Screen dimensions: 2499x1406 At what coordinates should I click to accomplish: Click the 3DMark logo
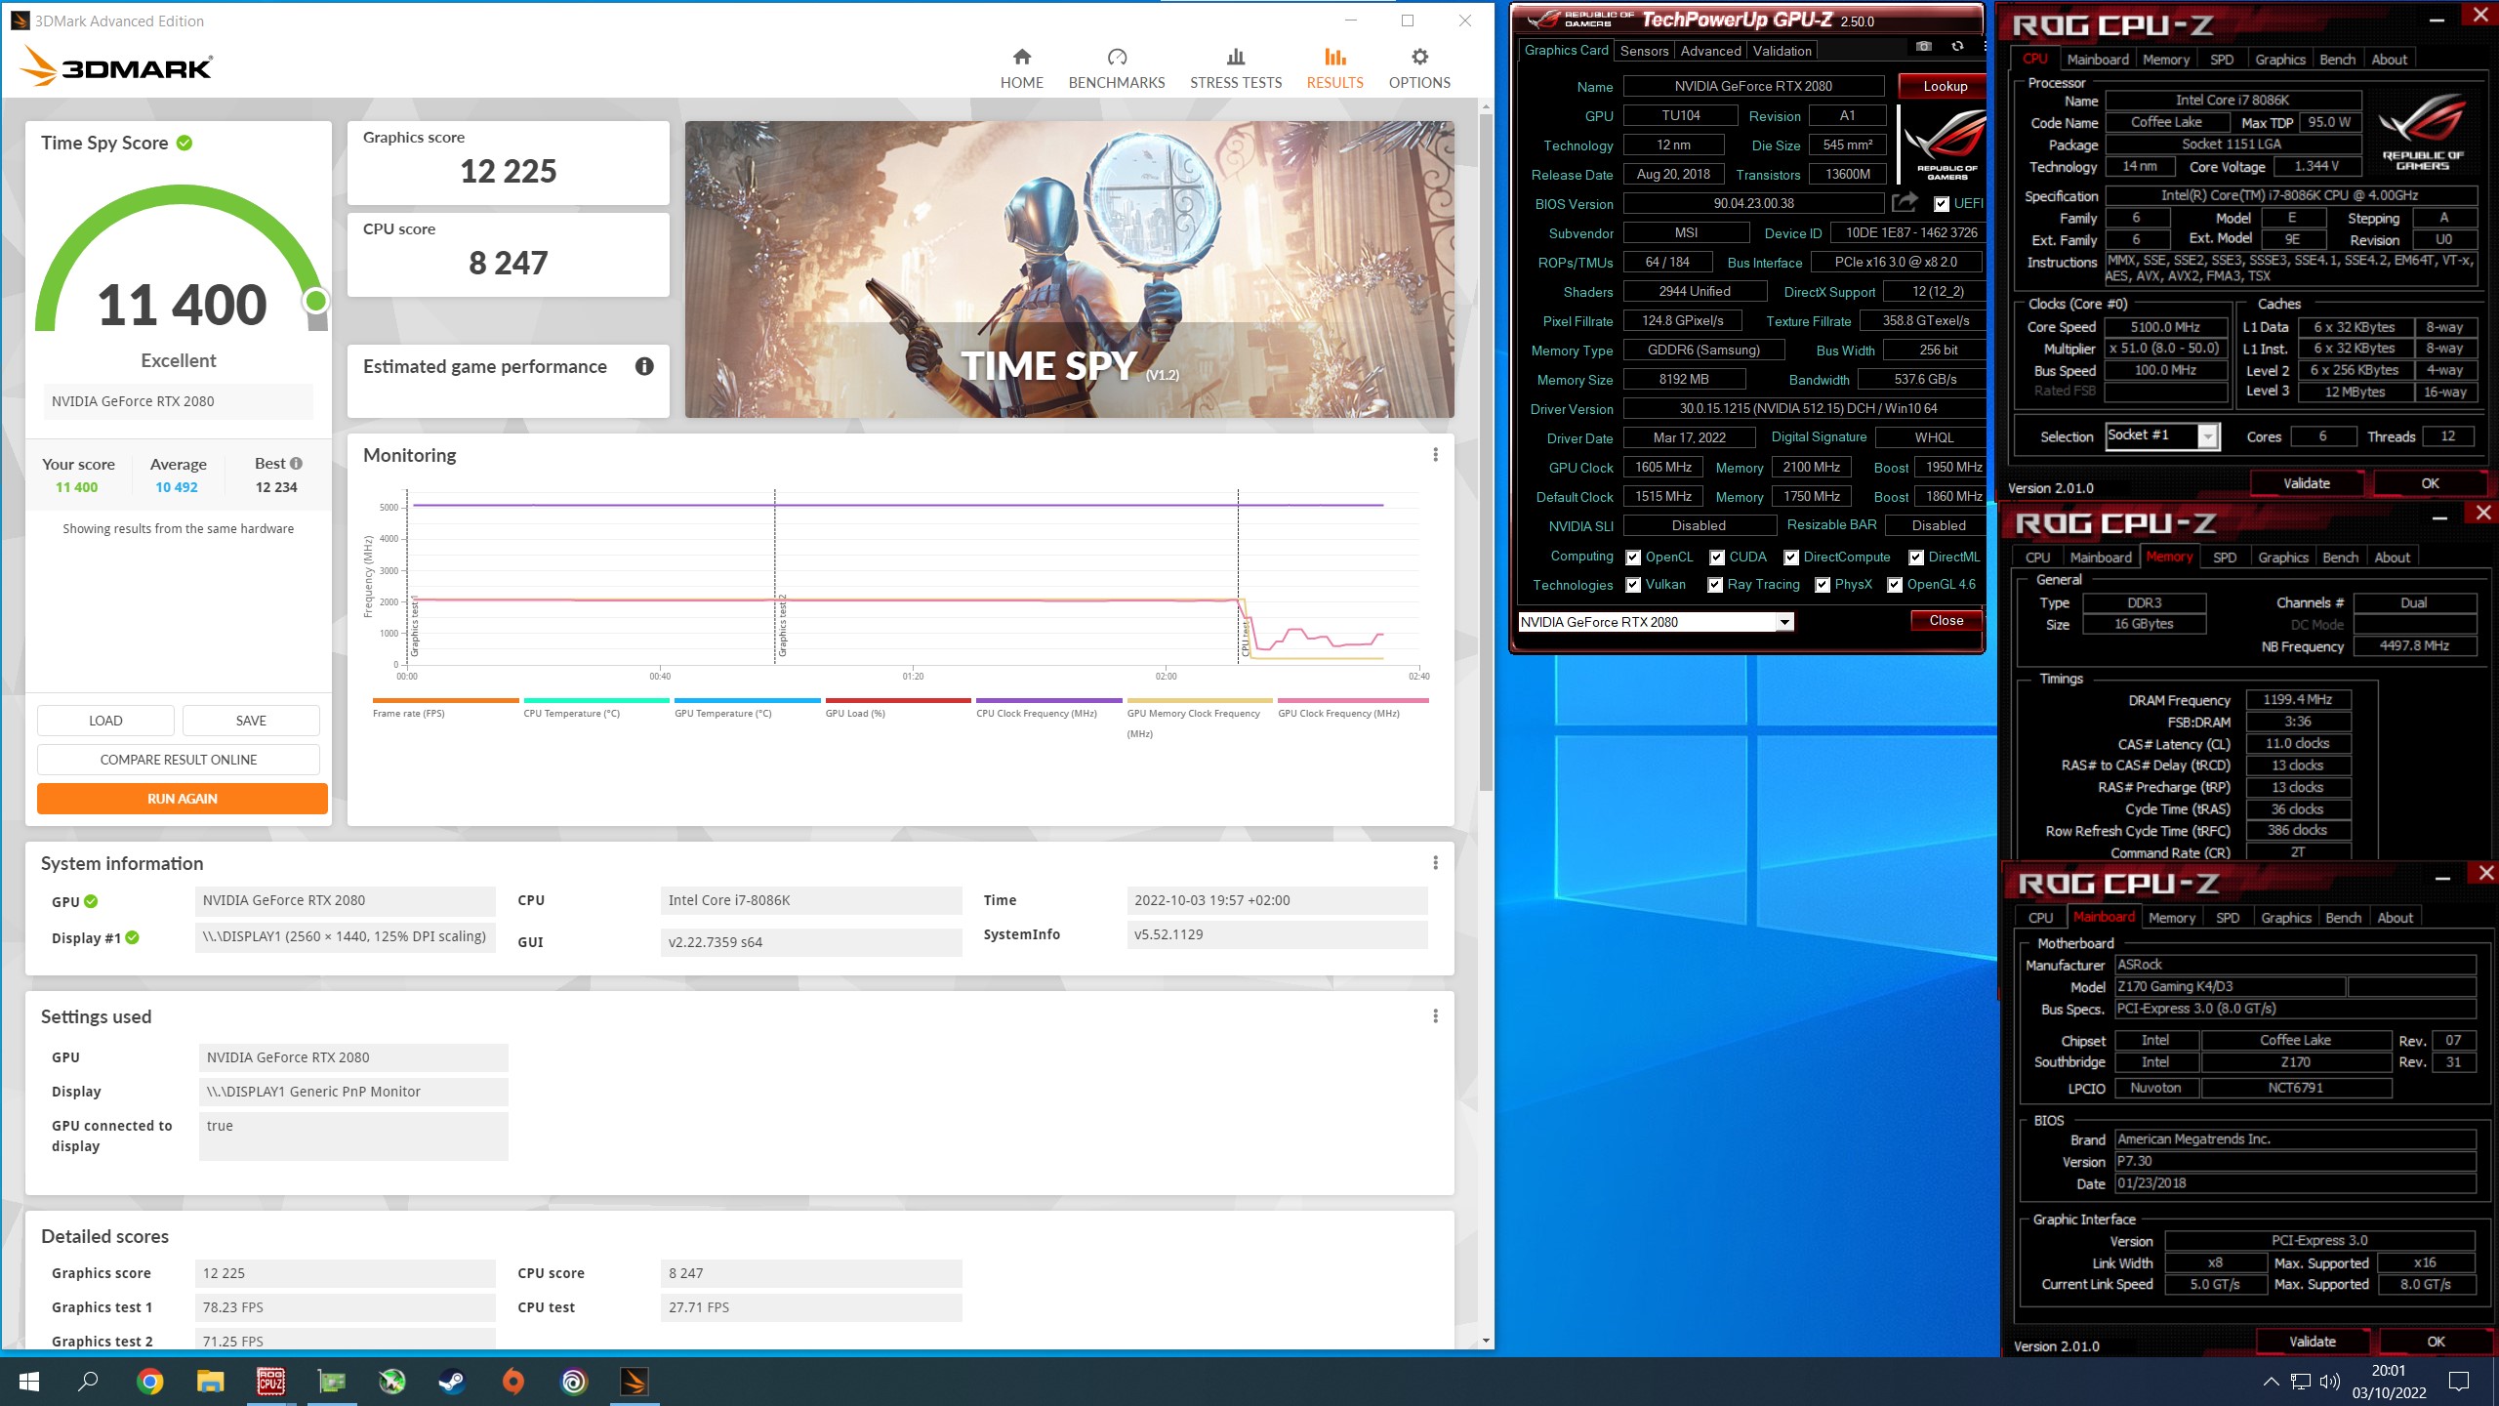tap(116, 66)
